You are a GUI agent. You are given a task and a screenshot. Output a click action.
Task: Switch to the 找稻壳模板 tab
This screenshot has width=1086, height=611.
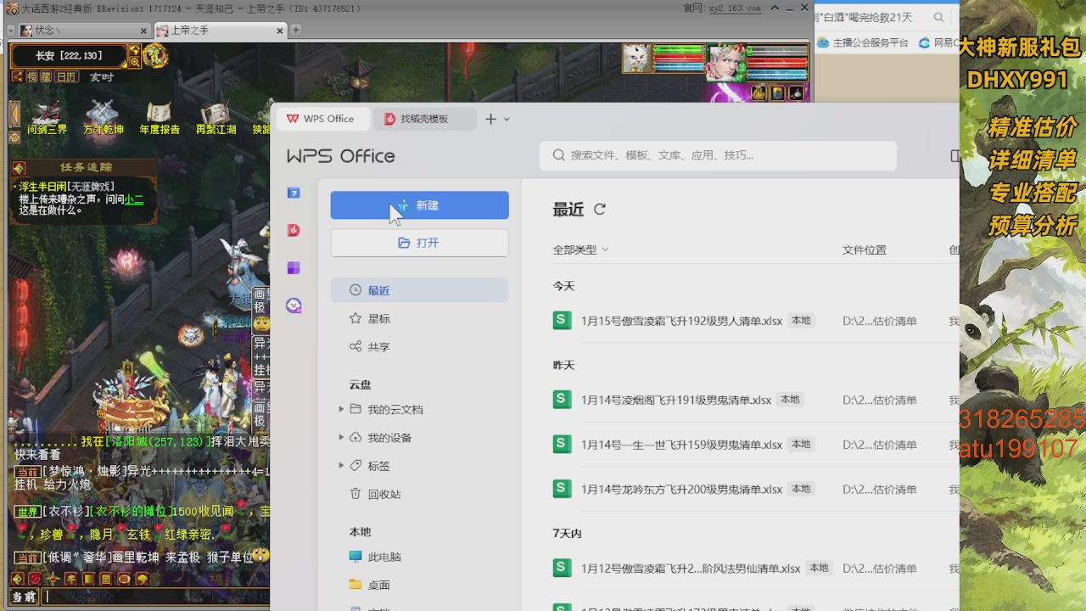click(423, 119)
